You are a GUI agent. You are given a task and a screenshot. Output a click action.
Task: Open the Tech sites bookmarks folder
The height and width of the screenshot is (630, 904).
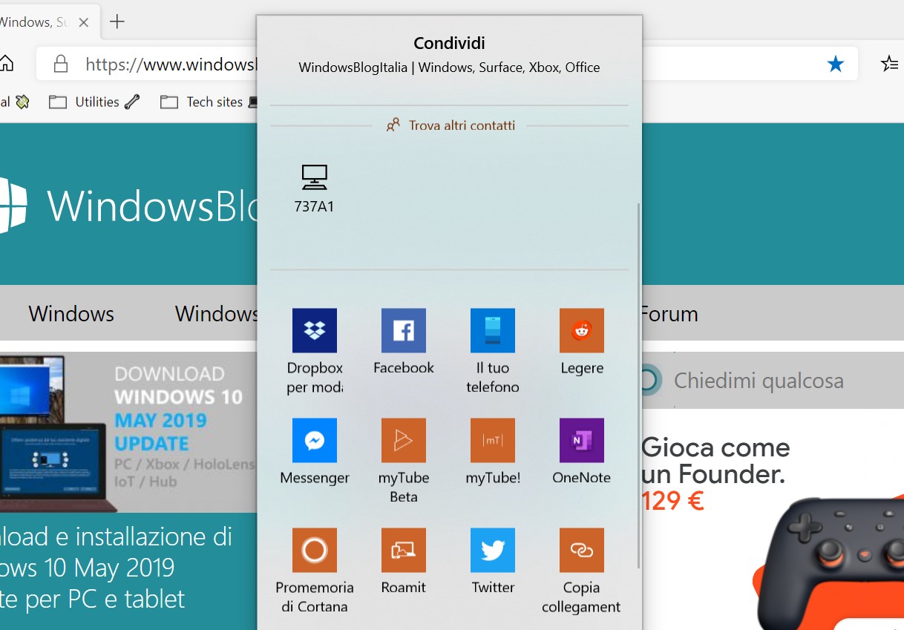click(x=210, y=102)
